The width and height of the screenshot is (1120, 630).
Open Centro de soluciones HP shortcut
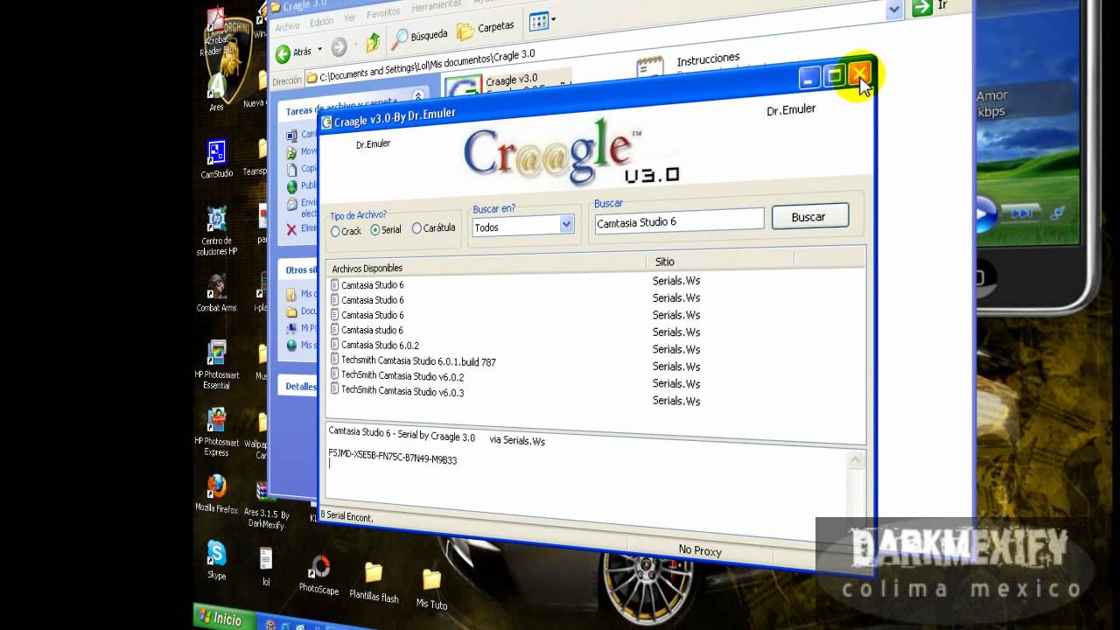point(216,231)
